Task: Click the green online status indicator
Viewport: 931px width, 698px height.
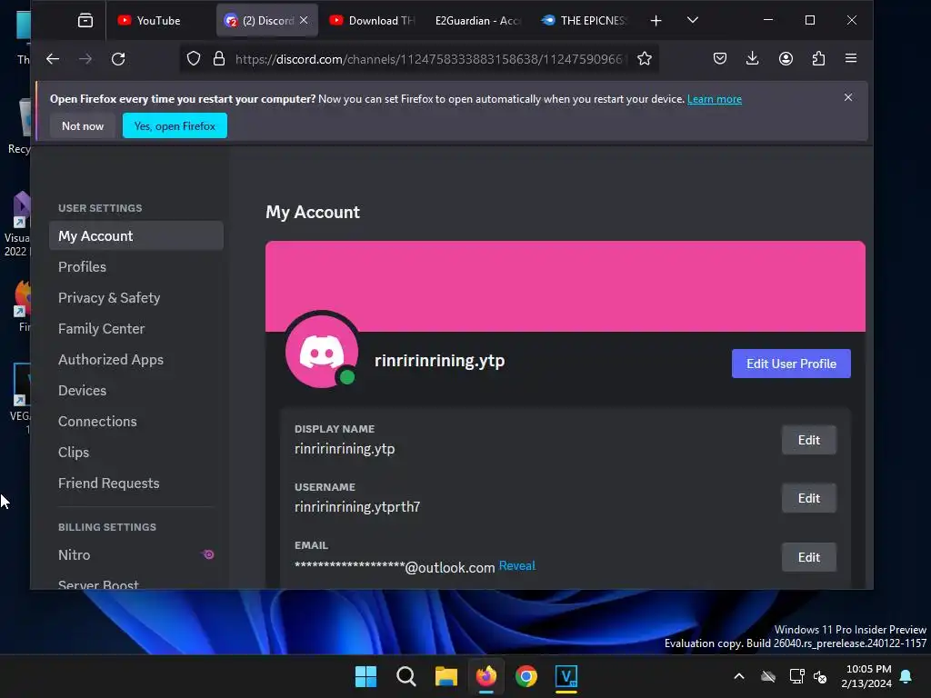Action: (x=347, y=377)
